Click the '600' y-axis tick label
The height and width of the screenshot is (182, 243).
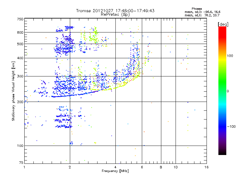[x=20, y=32]
